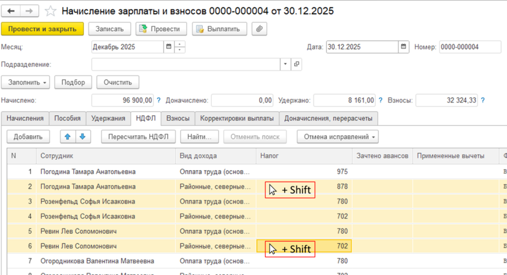Image resolution: width=507 pixels, height=275 pixels.
Task: Click question mark next to Начислено
Action: 159,100
